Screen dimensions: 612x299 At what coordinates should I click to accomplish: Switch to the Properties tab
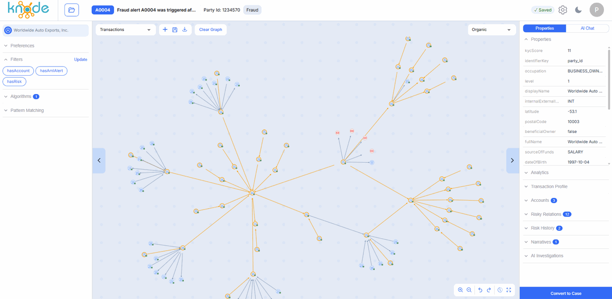(x=545, y=28)
